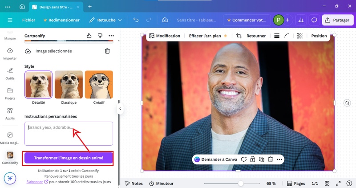Open the Position tab in image toolbar

click(x=319, y=36)
